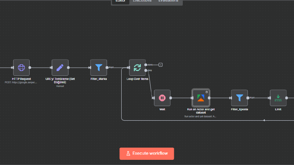Click the 'Run an Actor and get dataset' label

[x=201, y=111]
